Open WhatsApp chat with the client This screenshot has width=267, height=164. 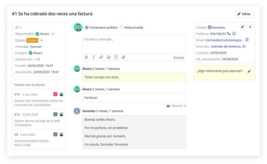[x=234, y=34]
